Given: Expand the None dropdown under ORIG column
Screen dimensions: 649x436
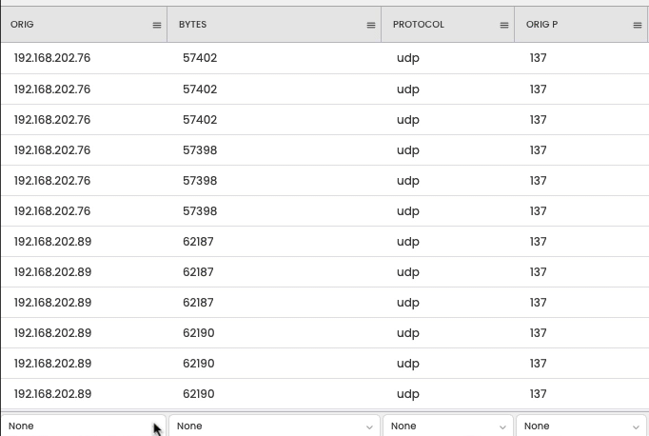Looking at the screenshot, I should coord(83,426).
